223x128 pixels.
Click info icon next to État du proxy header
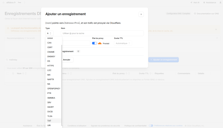126,74
